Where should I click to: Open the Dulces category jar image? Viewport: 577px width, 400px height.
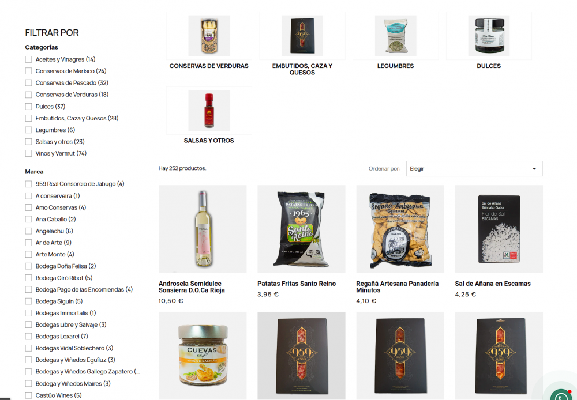click(489, 36)
